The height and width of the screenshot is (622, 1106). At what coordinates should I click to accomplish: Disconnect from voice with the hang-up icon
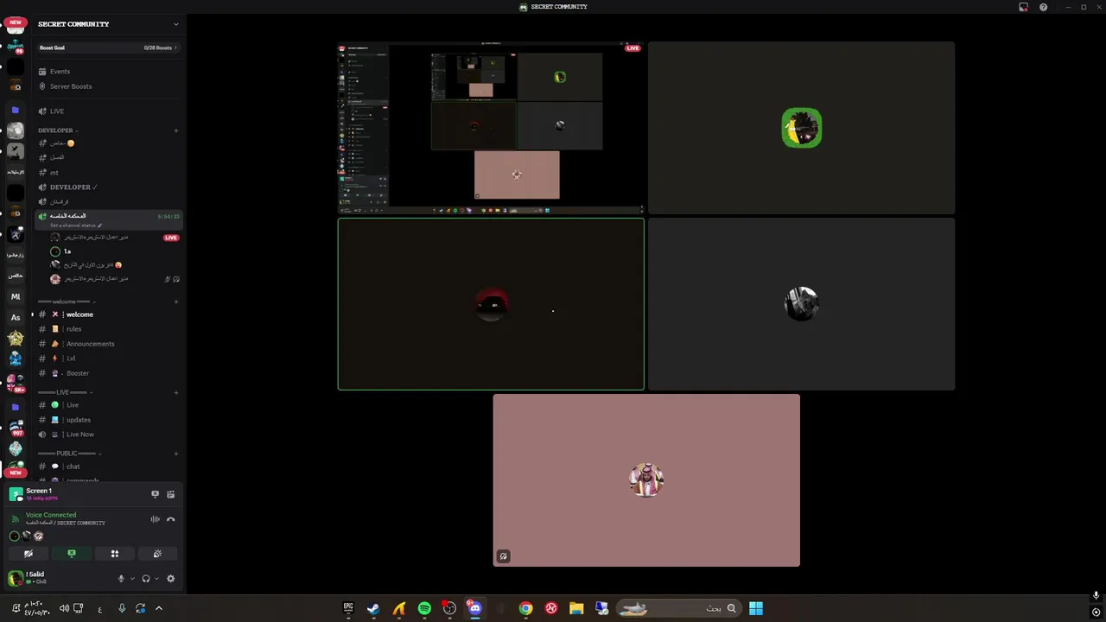(171, 519)
